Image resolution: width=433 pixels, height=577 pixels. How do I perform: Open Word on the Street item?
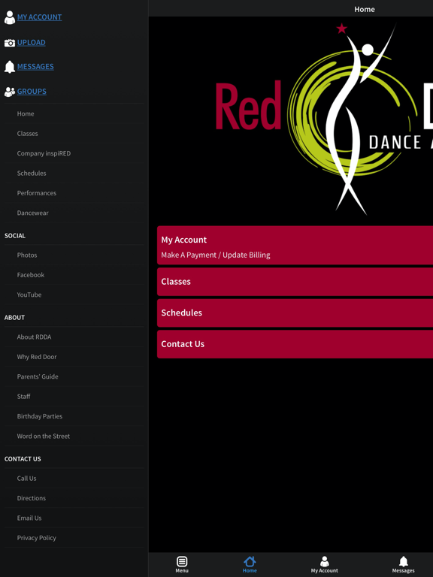pyautogui.click(x=74, y=437)
